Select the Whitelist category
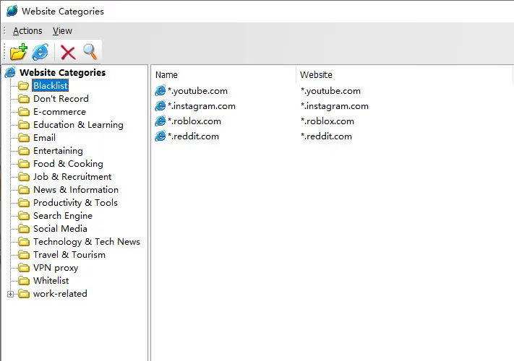 tap(51, 281)
